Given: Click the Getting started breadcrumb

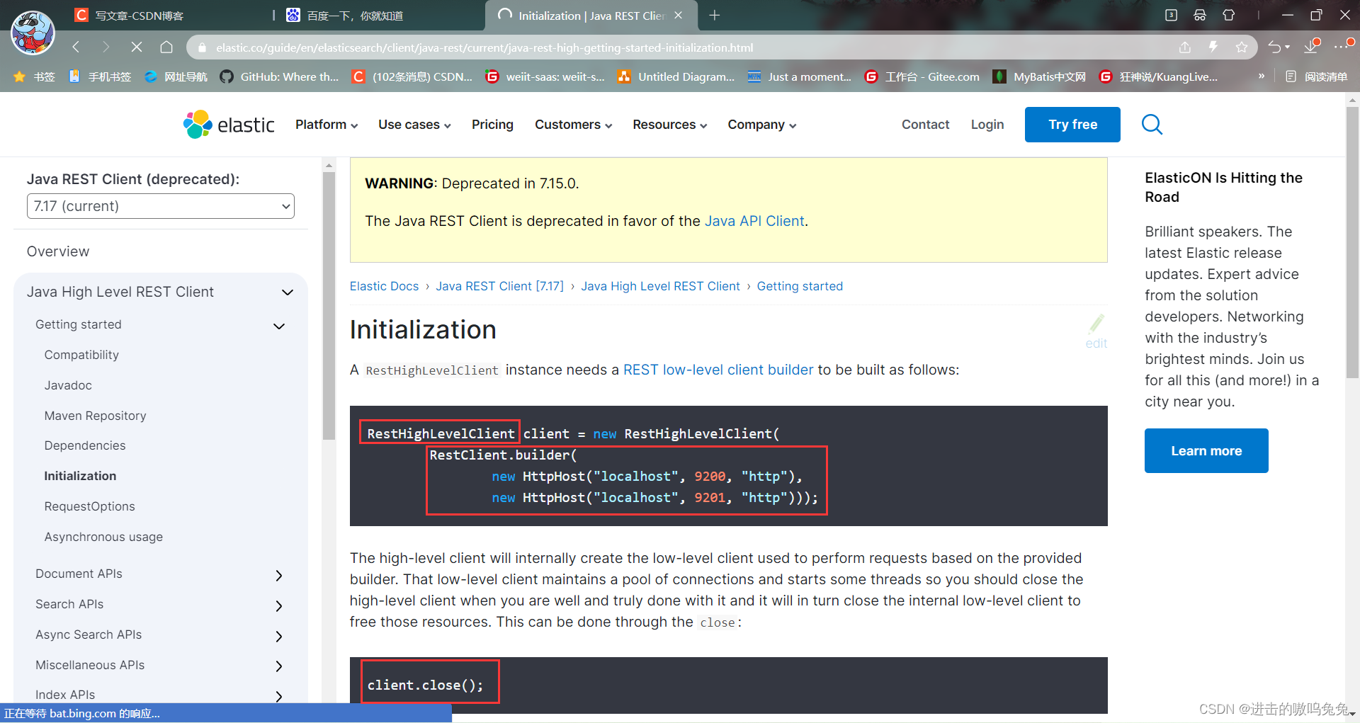Looking at the screenshot, I should pyautogui.click(x=800, y=286).
